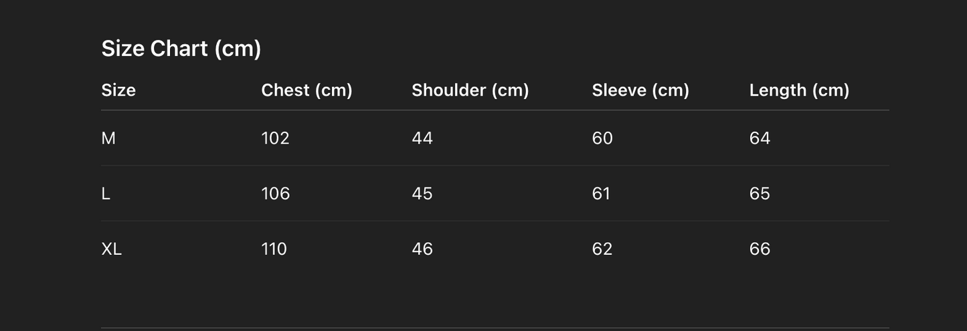This screenshot has width=967, height=331.
Task: Click chest value 106 for size L
Action: coord(275,194)
